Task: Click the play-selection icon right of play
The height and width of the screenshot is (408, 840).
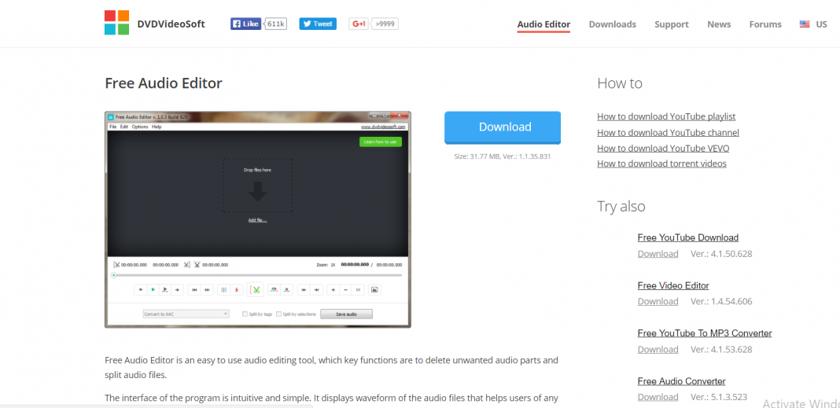Action: click(x=165, y=289)
